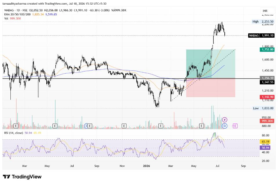
Task: Click the blue EMA value 1,519.65
Action: click(51, 14)
